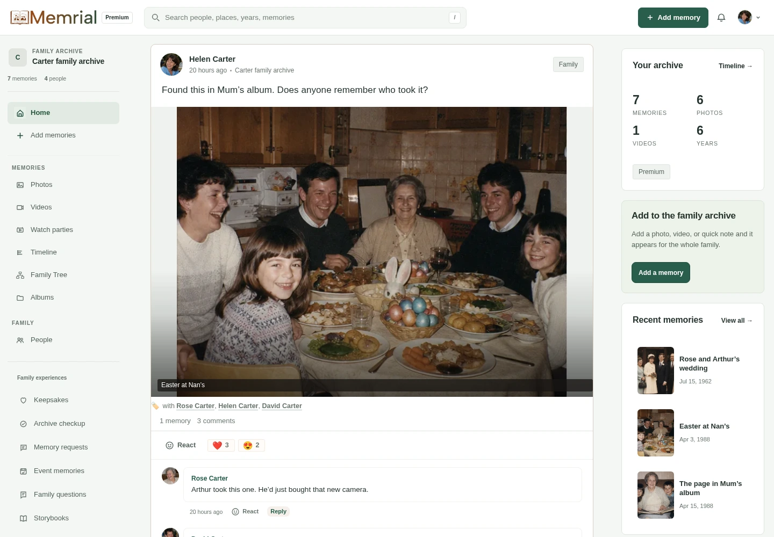774x537 pixels.
Task: Click Rose Carter's comment avatar
Action: 170,476
